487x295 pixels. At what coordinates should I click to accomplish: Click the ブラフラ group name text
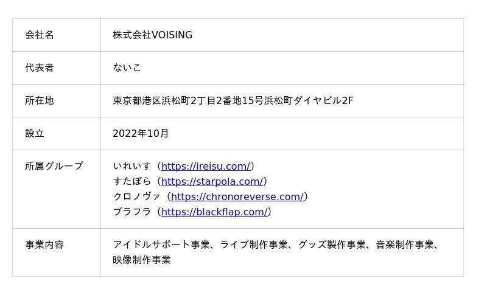pyautogui.click(x=132, y=212)
